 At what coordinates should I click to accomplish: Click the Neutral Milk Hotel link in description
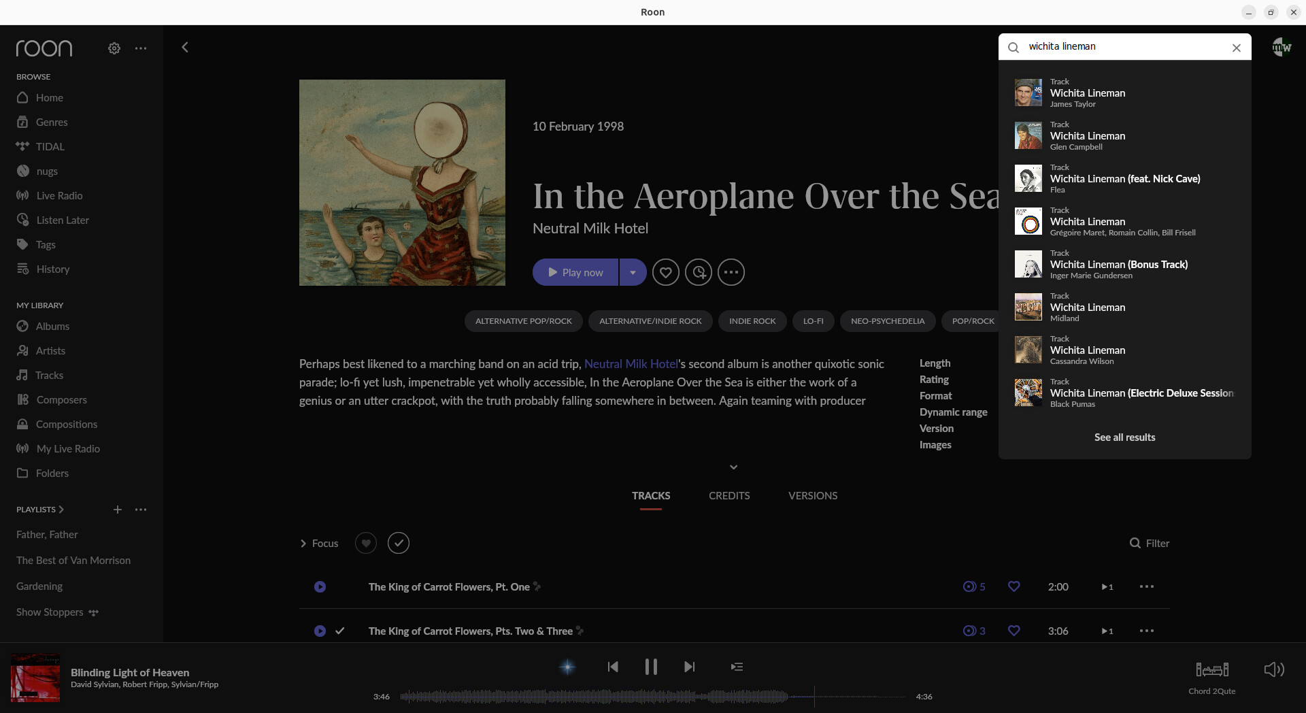[631, 364]
